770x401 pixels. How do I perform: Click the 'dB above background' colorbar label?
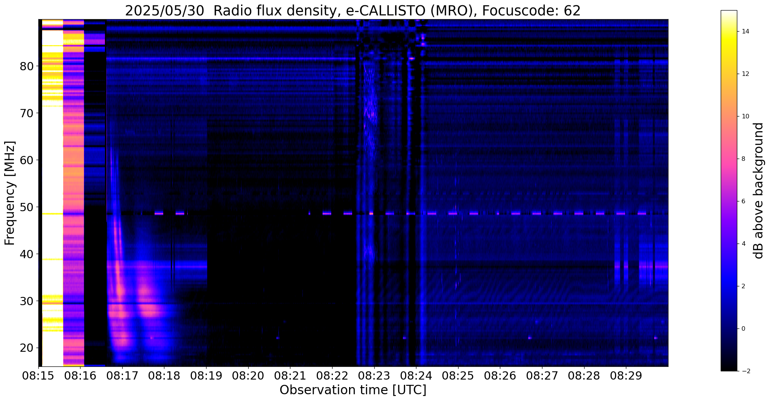(759, 191)
